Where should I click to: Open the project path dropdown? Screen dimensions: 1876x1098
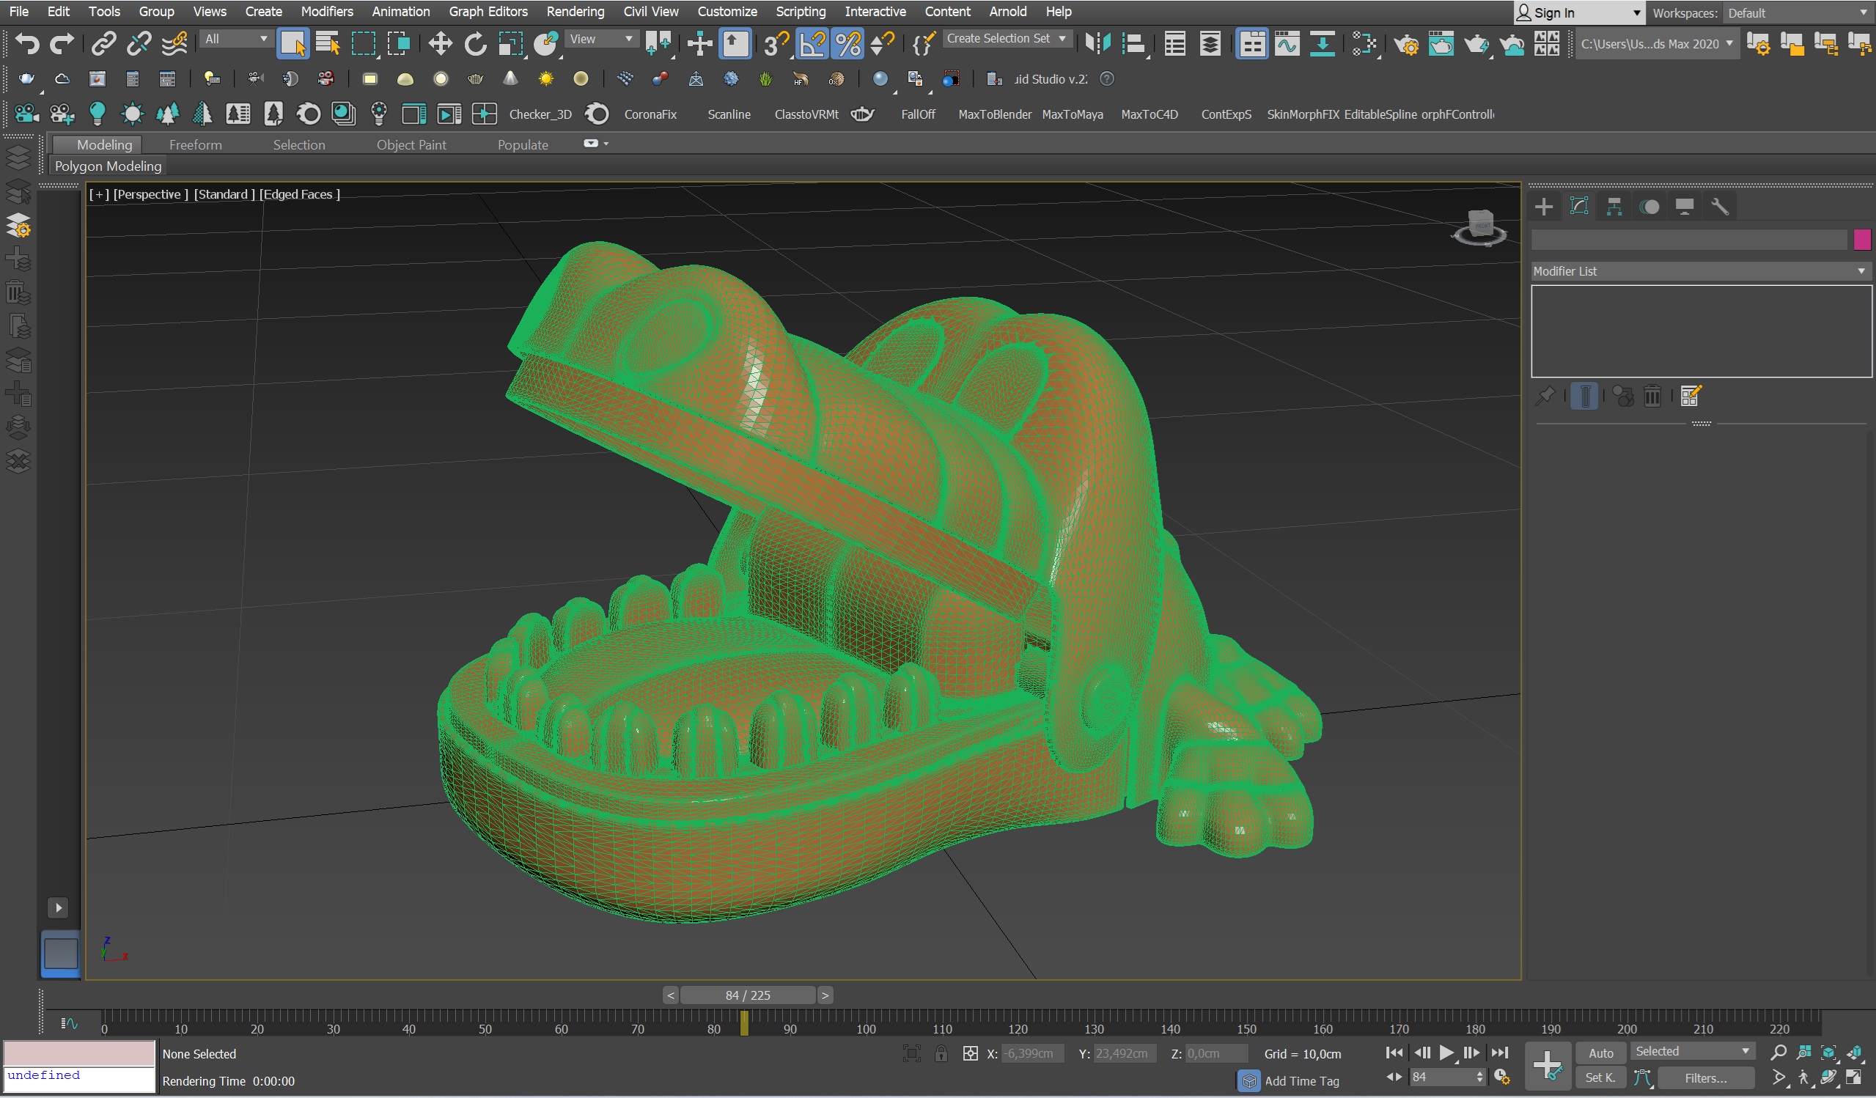point(1658,44)
